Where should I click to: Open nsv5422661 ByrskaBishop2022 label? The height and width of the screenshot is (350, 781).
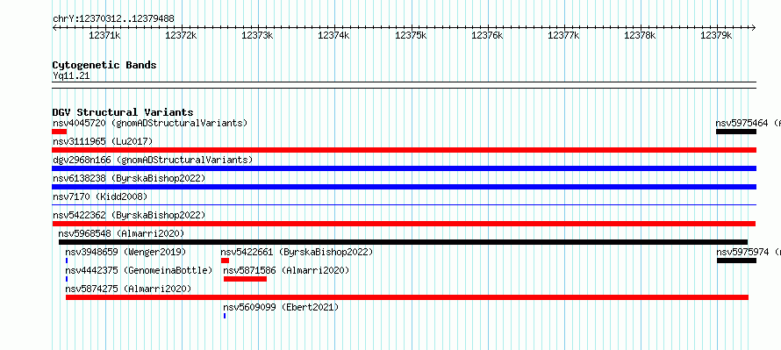tap(297, 252)
